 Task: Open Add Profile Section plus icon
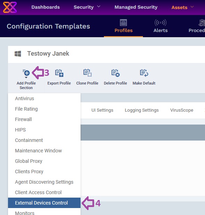pyautogui.click(x=26, y=73)
